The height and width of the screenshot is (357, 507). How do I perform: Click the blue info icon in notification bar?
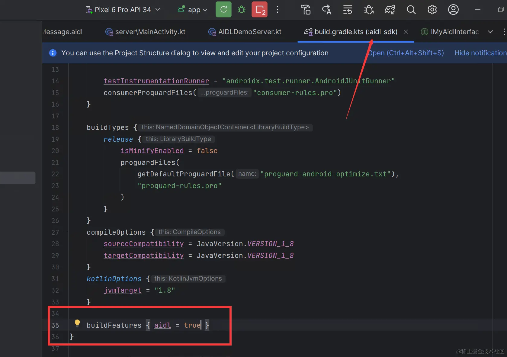(x=53, y=53)
